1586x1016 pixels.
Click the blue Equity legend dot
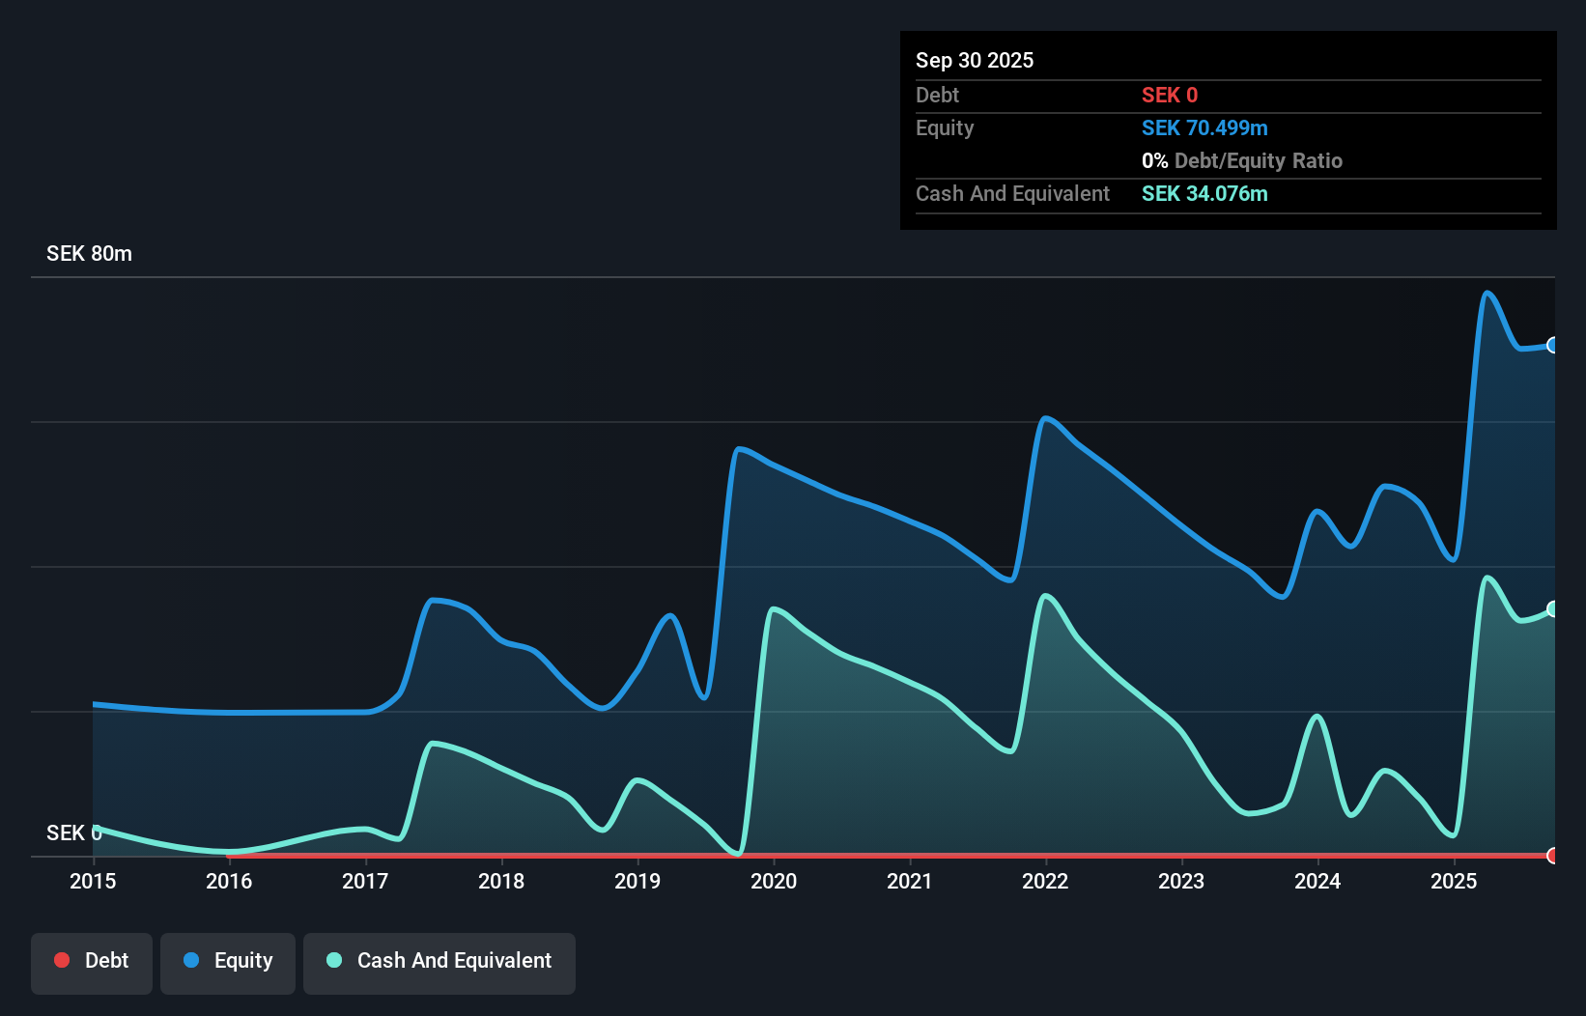click(191, 960)
